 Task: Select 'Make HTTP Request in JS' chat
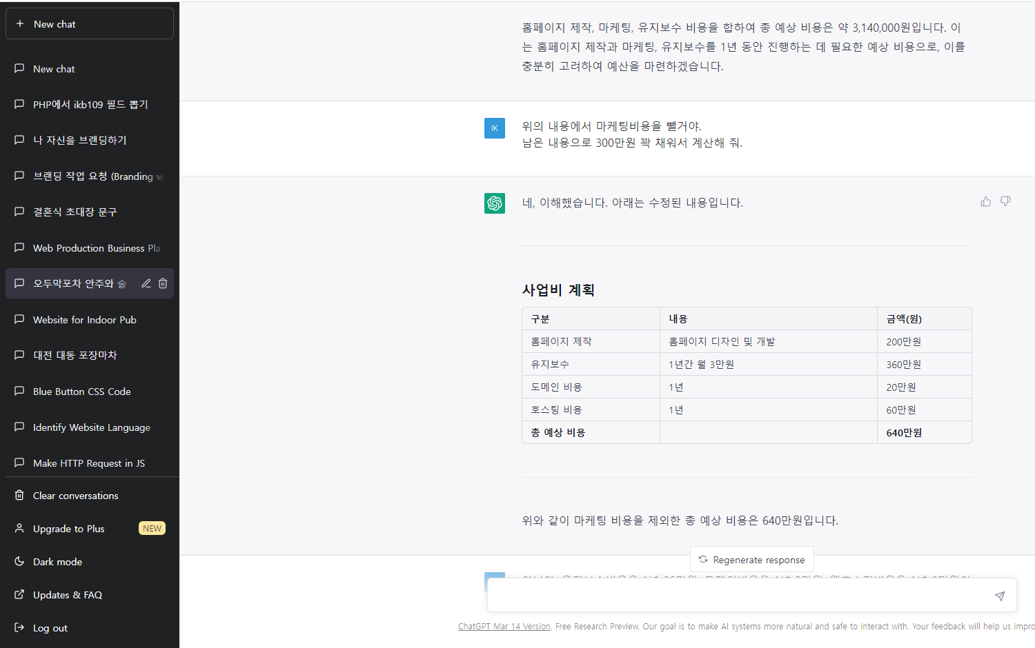(x=89, y=463)
